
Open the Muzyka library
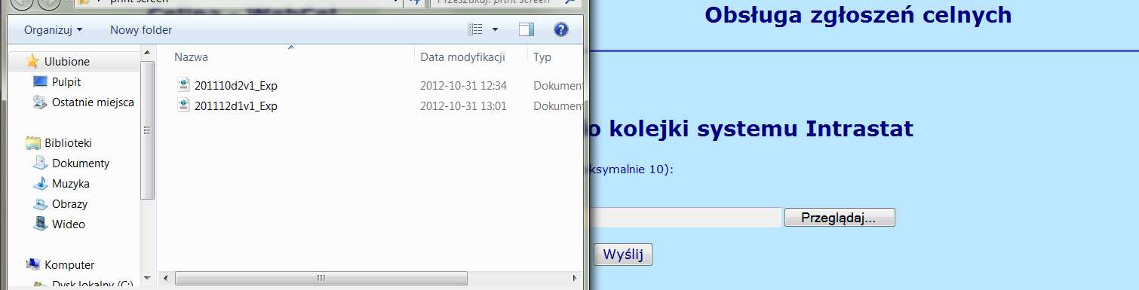(x=71, y=184)
